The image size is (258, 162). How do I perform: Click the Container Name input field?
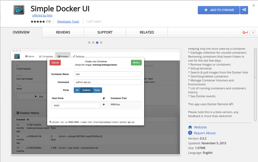pos(108,74)
